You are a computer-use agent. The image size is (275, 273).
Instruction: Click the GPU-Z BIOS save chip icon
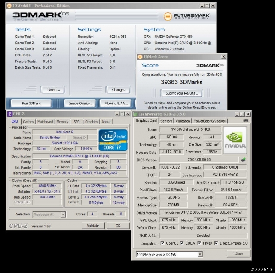tap(243, 160)
